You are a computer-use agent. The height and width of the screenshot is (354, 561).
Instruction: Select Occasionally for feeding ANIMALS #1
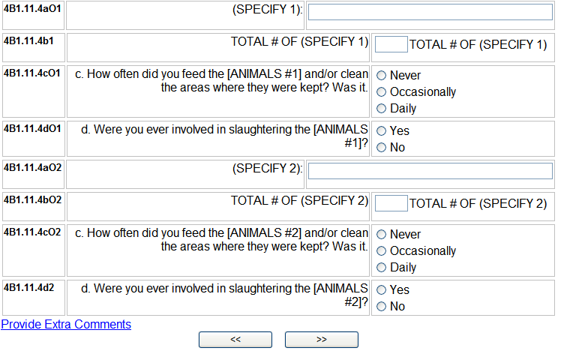tap(382, 92)
